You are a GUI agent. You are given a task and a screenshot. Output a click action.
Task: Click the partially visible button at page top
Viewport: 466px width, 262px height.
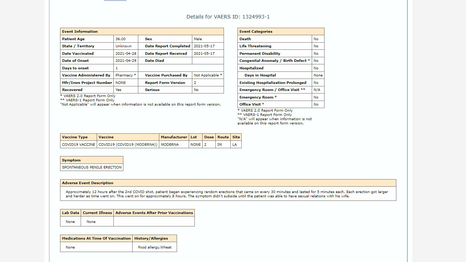[x=115, y=0]
